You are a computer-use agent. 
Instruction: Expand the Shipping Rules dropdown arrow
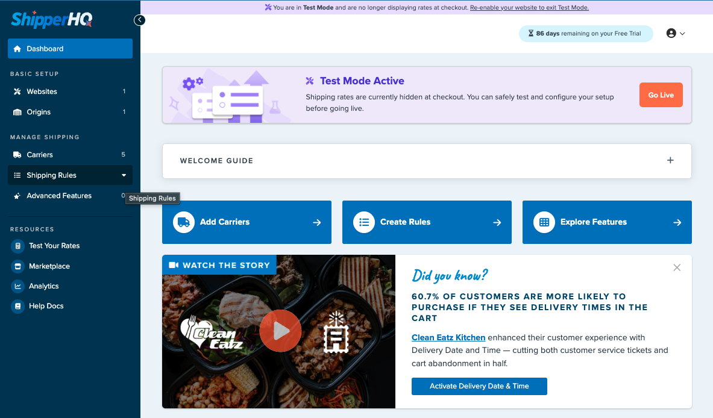point(124,175)
